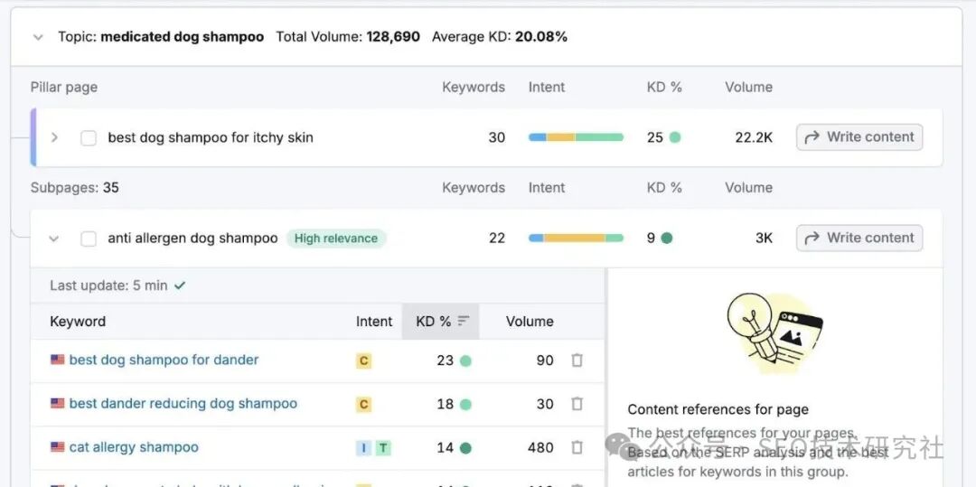Click the intent distribution bar for the pillar page

pyautogui.click(x=576, y=137)
